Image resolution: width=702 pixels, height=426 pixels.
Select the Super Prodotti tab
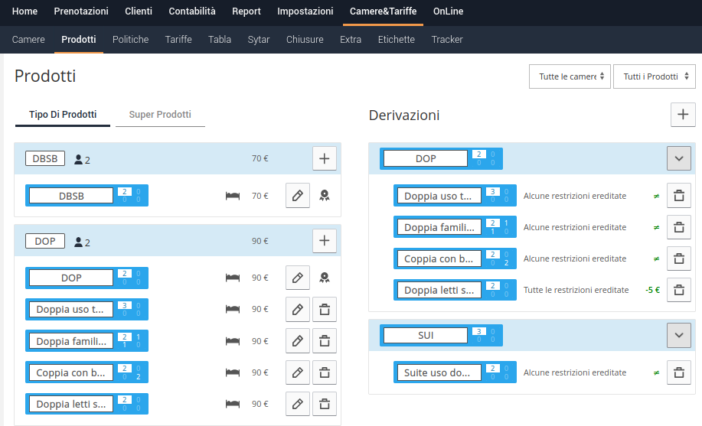[160, 115]
